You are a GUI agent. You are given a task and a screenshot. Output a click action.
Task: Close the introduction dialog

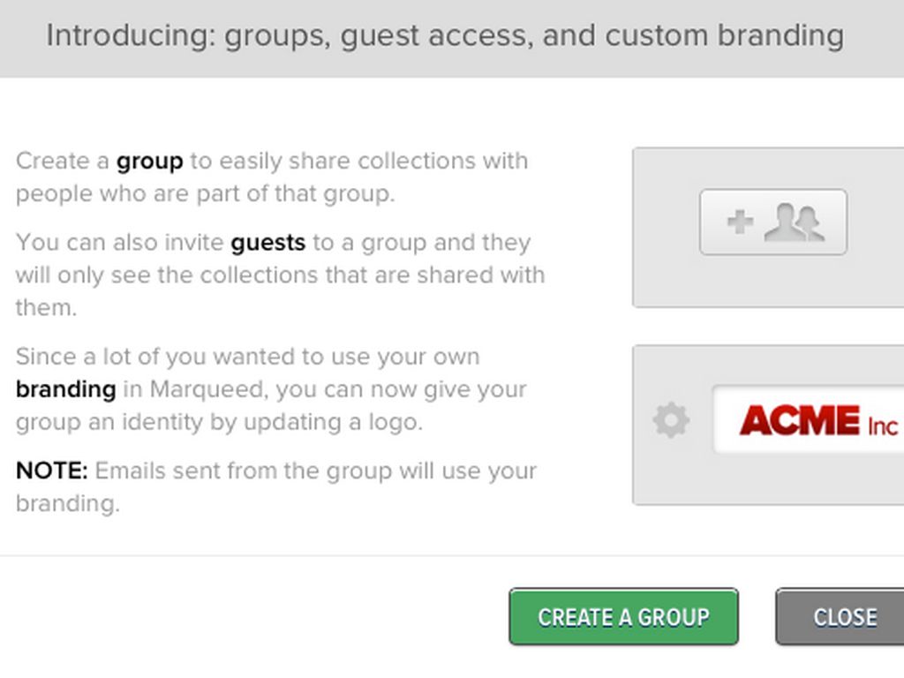coord(843,616)
